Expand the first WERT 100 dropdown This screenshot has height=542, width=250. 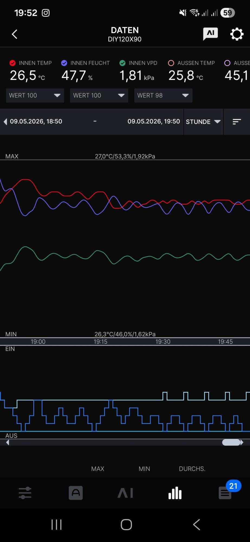point(35,95)
